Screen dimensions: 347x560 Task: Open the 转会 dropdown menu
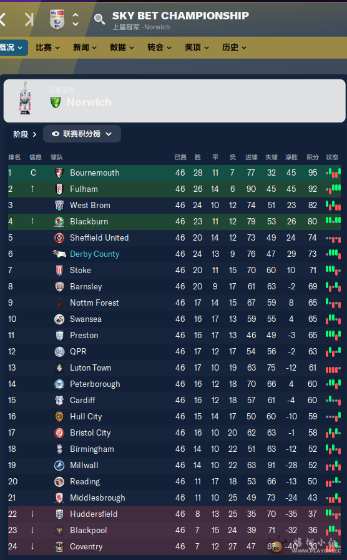[x=159, y=47]
